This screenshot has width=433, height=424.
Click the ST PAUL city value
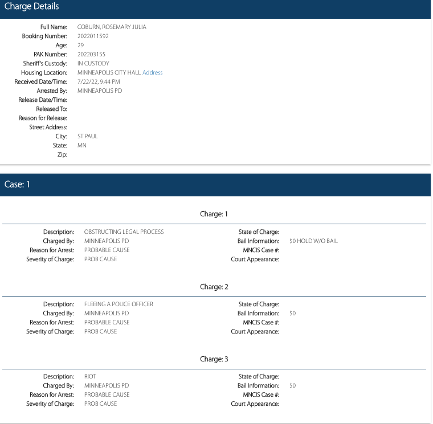[87, 137]
